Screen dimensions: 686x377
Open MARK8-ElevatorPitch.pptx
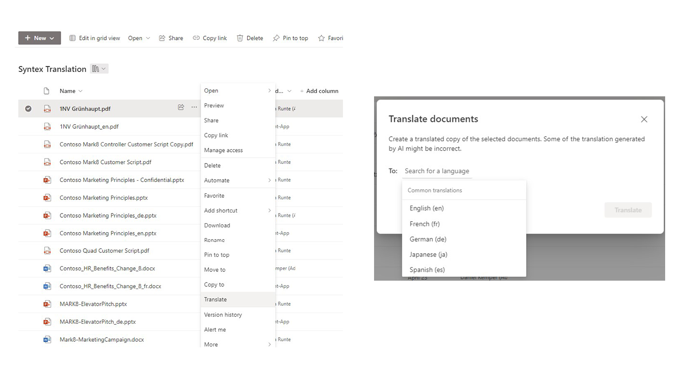pyautogui.click(x=93, y=304)
